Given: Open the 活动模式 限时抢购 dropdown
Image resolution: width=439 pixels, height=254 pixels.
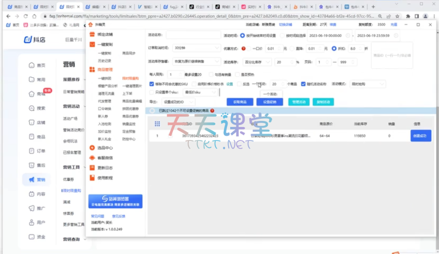Looking at the screenshot, I should pos(367,84).
